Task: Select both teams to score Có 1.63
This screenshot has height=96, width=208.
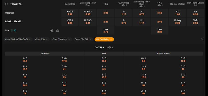Action: click(178, 13)
